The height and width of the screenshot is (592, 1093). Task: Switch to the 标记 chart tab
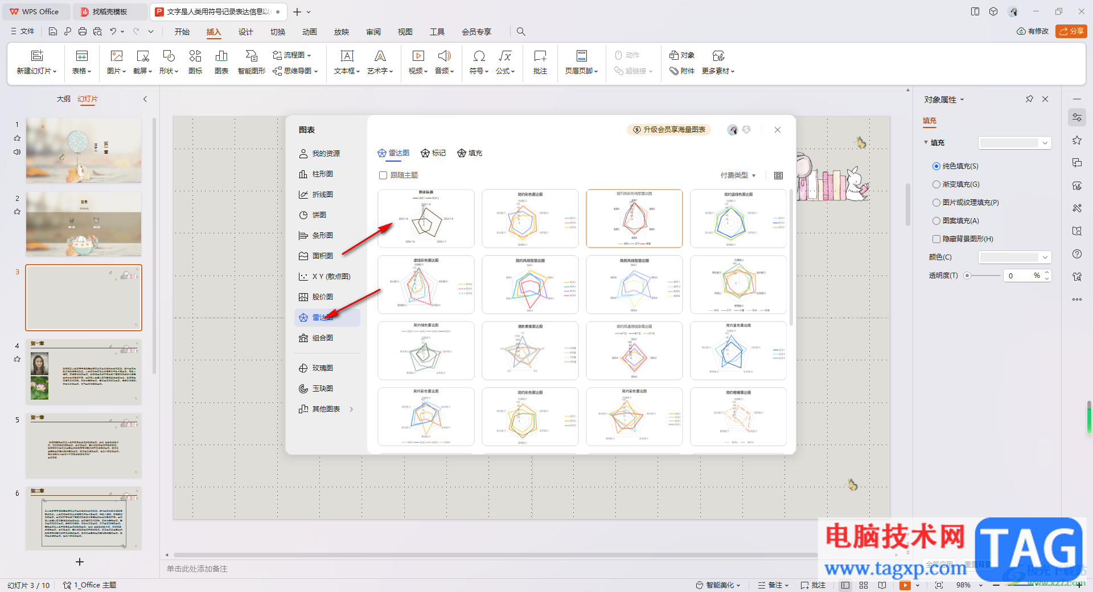pyautogui.click(x=433, y=153)
